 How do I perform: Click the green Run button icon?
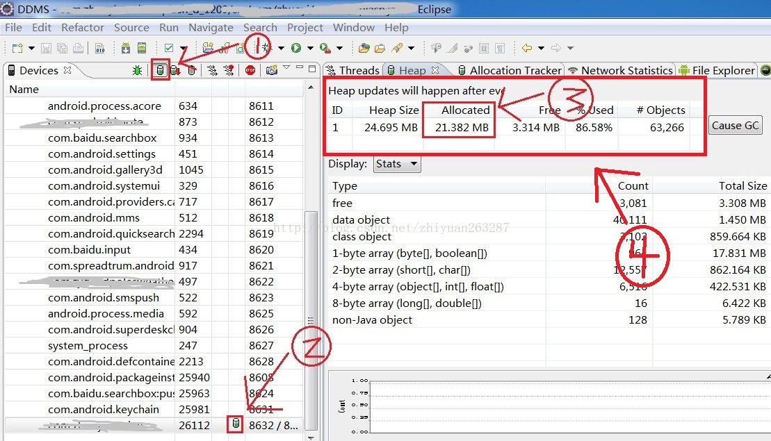click(x=296, y=48)
